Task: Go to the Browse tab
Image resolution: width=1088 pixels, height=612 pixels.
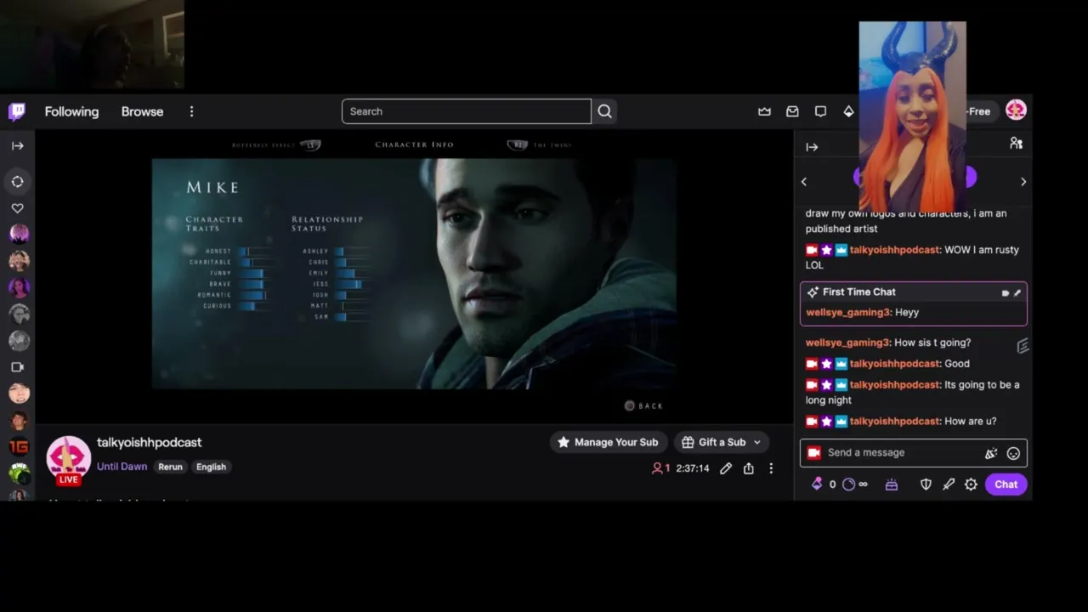Action: point(142,111)
